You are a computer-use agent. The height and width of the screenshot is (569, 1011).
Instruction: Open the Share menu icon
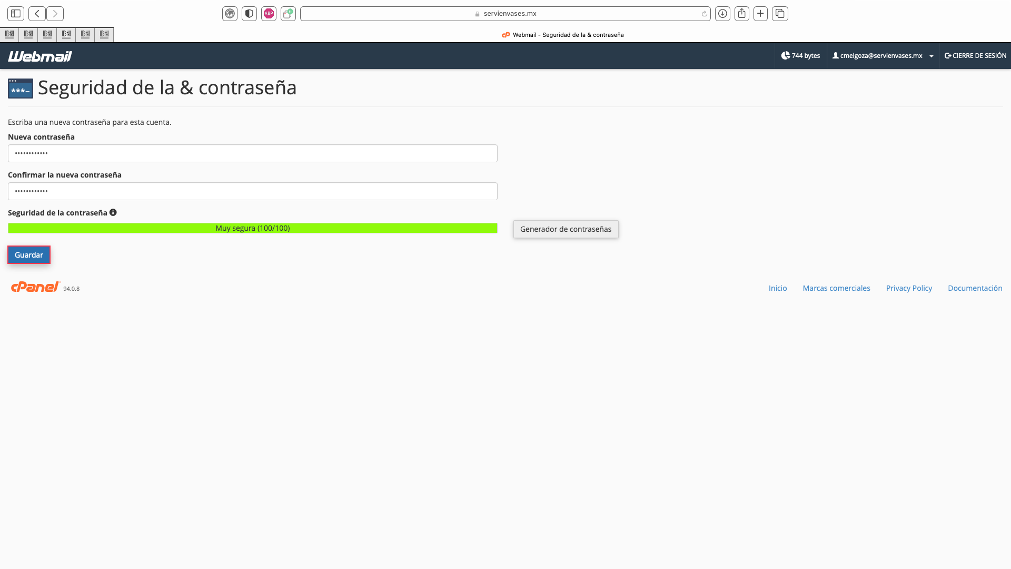742,14
